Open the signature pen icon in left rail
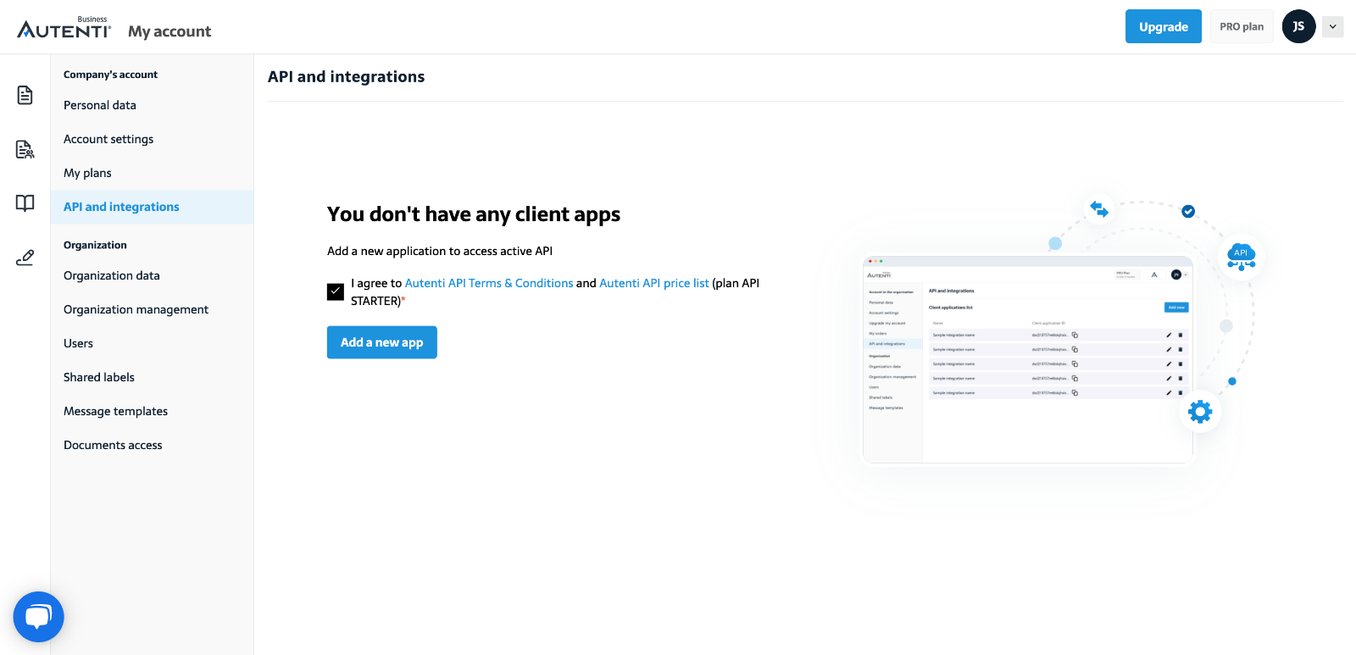Screen dimensions: 1356x655 [x=25, y=258]
